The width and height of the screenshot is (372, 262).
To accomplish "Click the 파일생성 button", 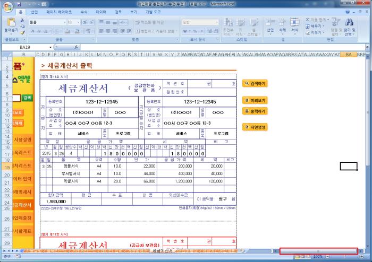I will (255, 127).
